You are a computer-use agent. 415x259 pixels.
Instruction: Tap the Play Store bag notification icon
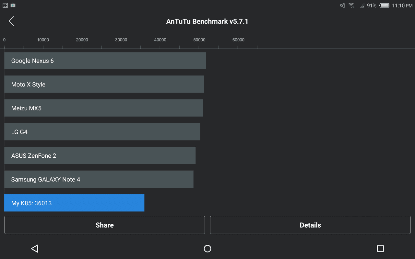tap(13, 5)
